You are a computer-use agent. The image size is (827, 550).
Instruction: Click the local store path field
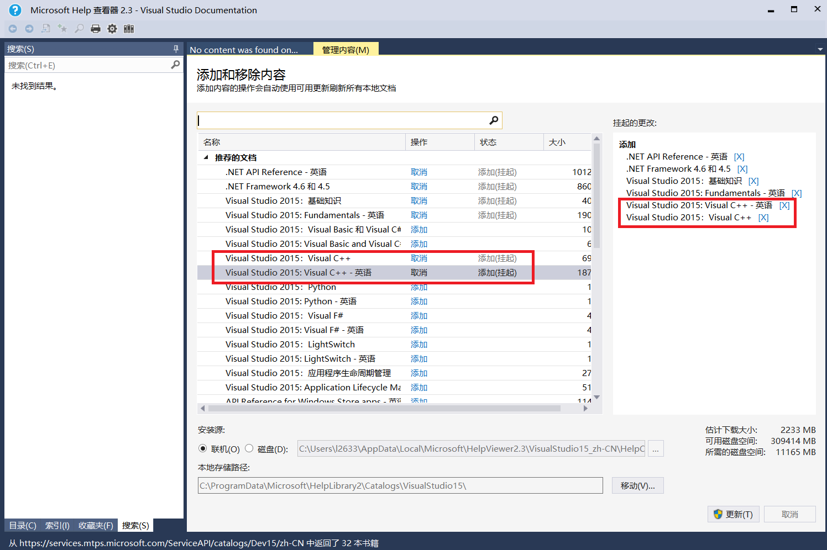(x=400, y=485)
